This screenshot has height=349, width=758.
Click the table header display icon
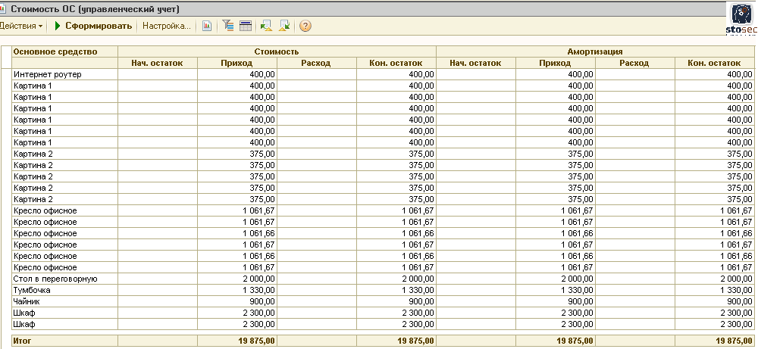point(245,26)
